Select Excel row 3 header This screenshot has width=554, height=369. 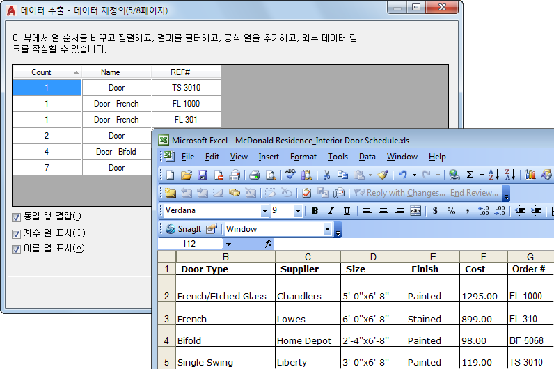pyautogui.click(x=166, y=313)
